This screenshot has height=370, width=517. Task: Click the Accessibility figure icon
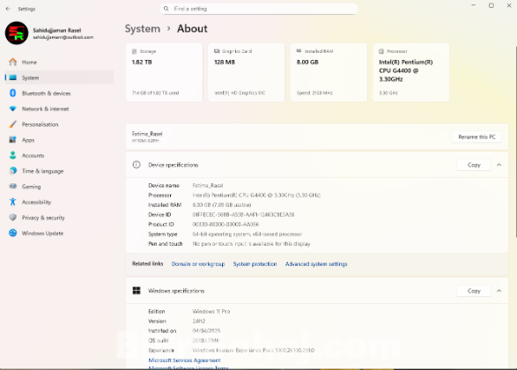pos(13,202)
